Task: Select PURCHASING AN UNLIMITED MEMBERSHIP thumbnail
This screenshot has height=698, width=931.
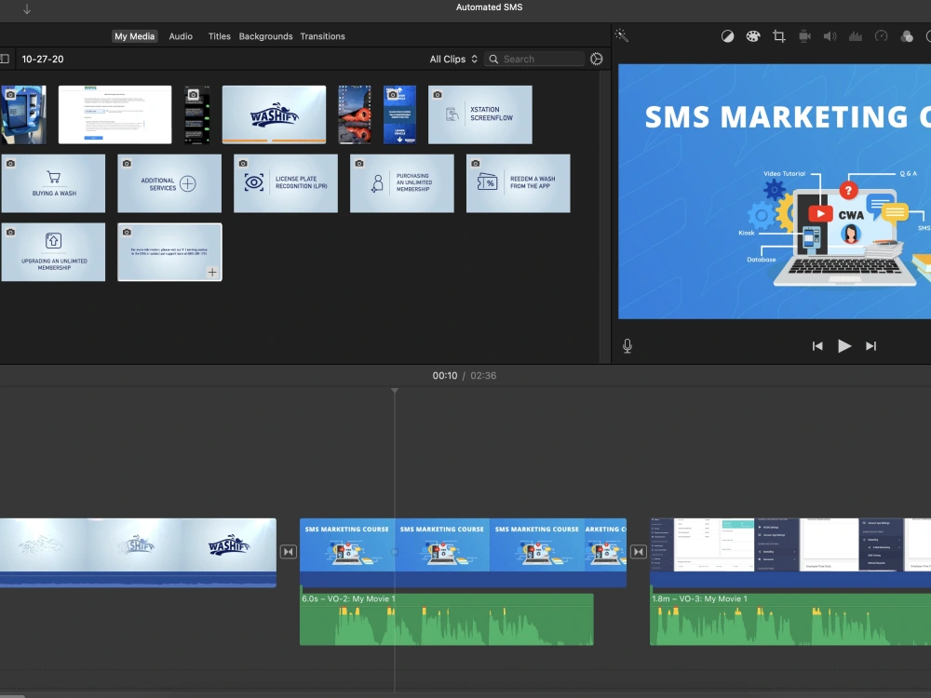Action: (x=402, y=183)
